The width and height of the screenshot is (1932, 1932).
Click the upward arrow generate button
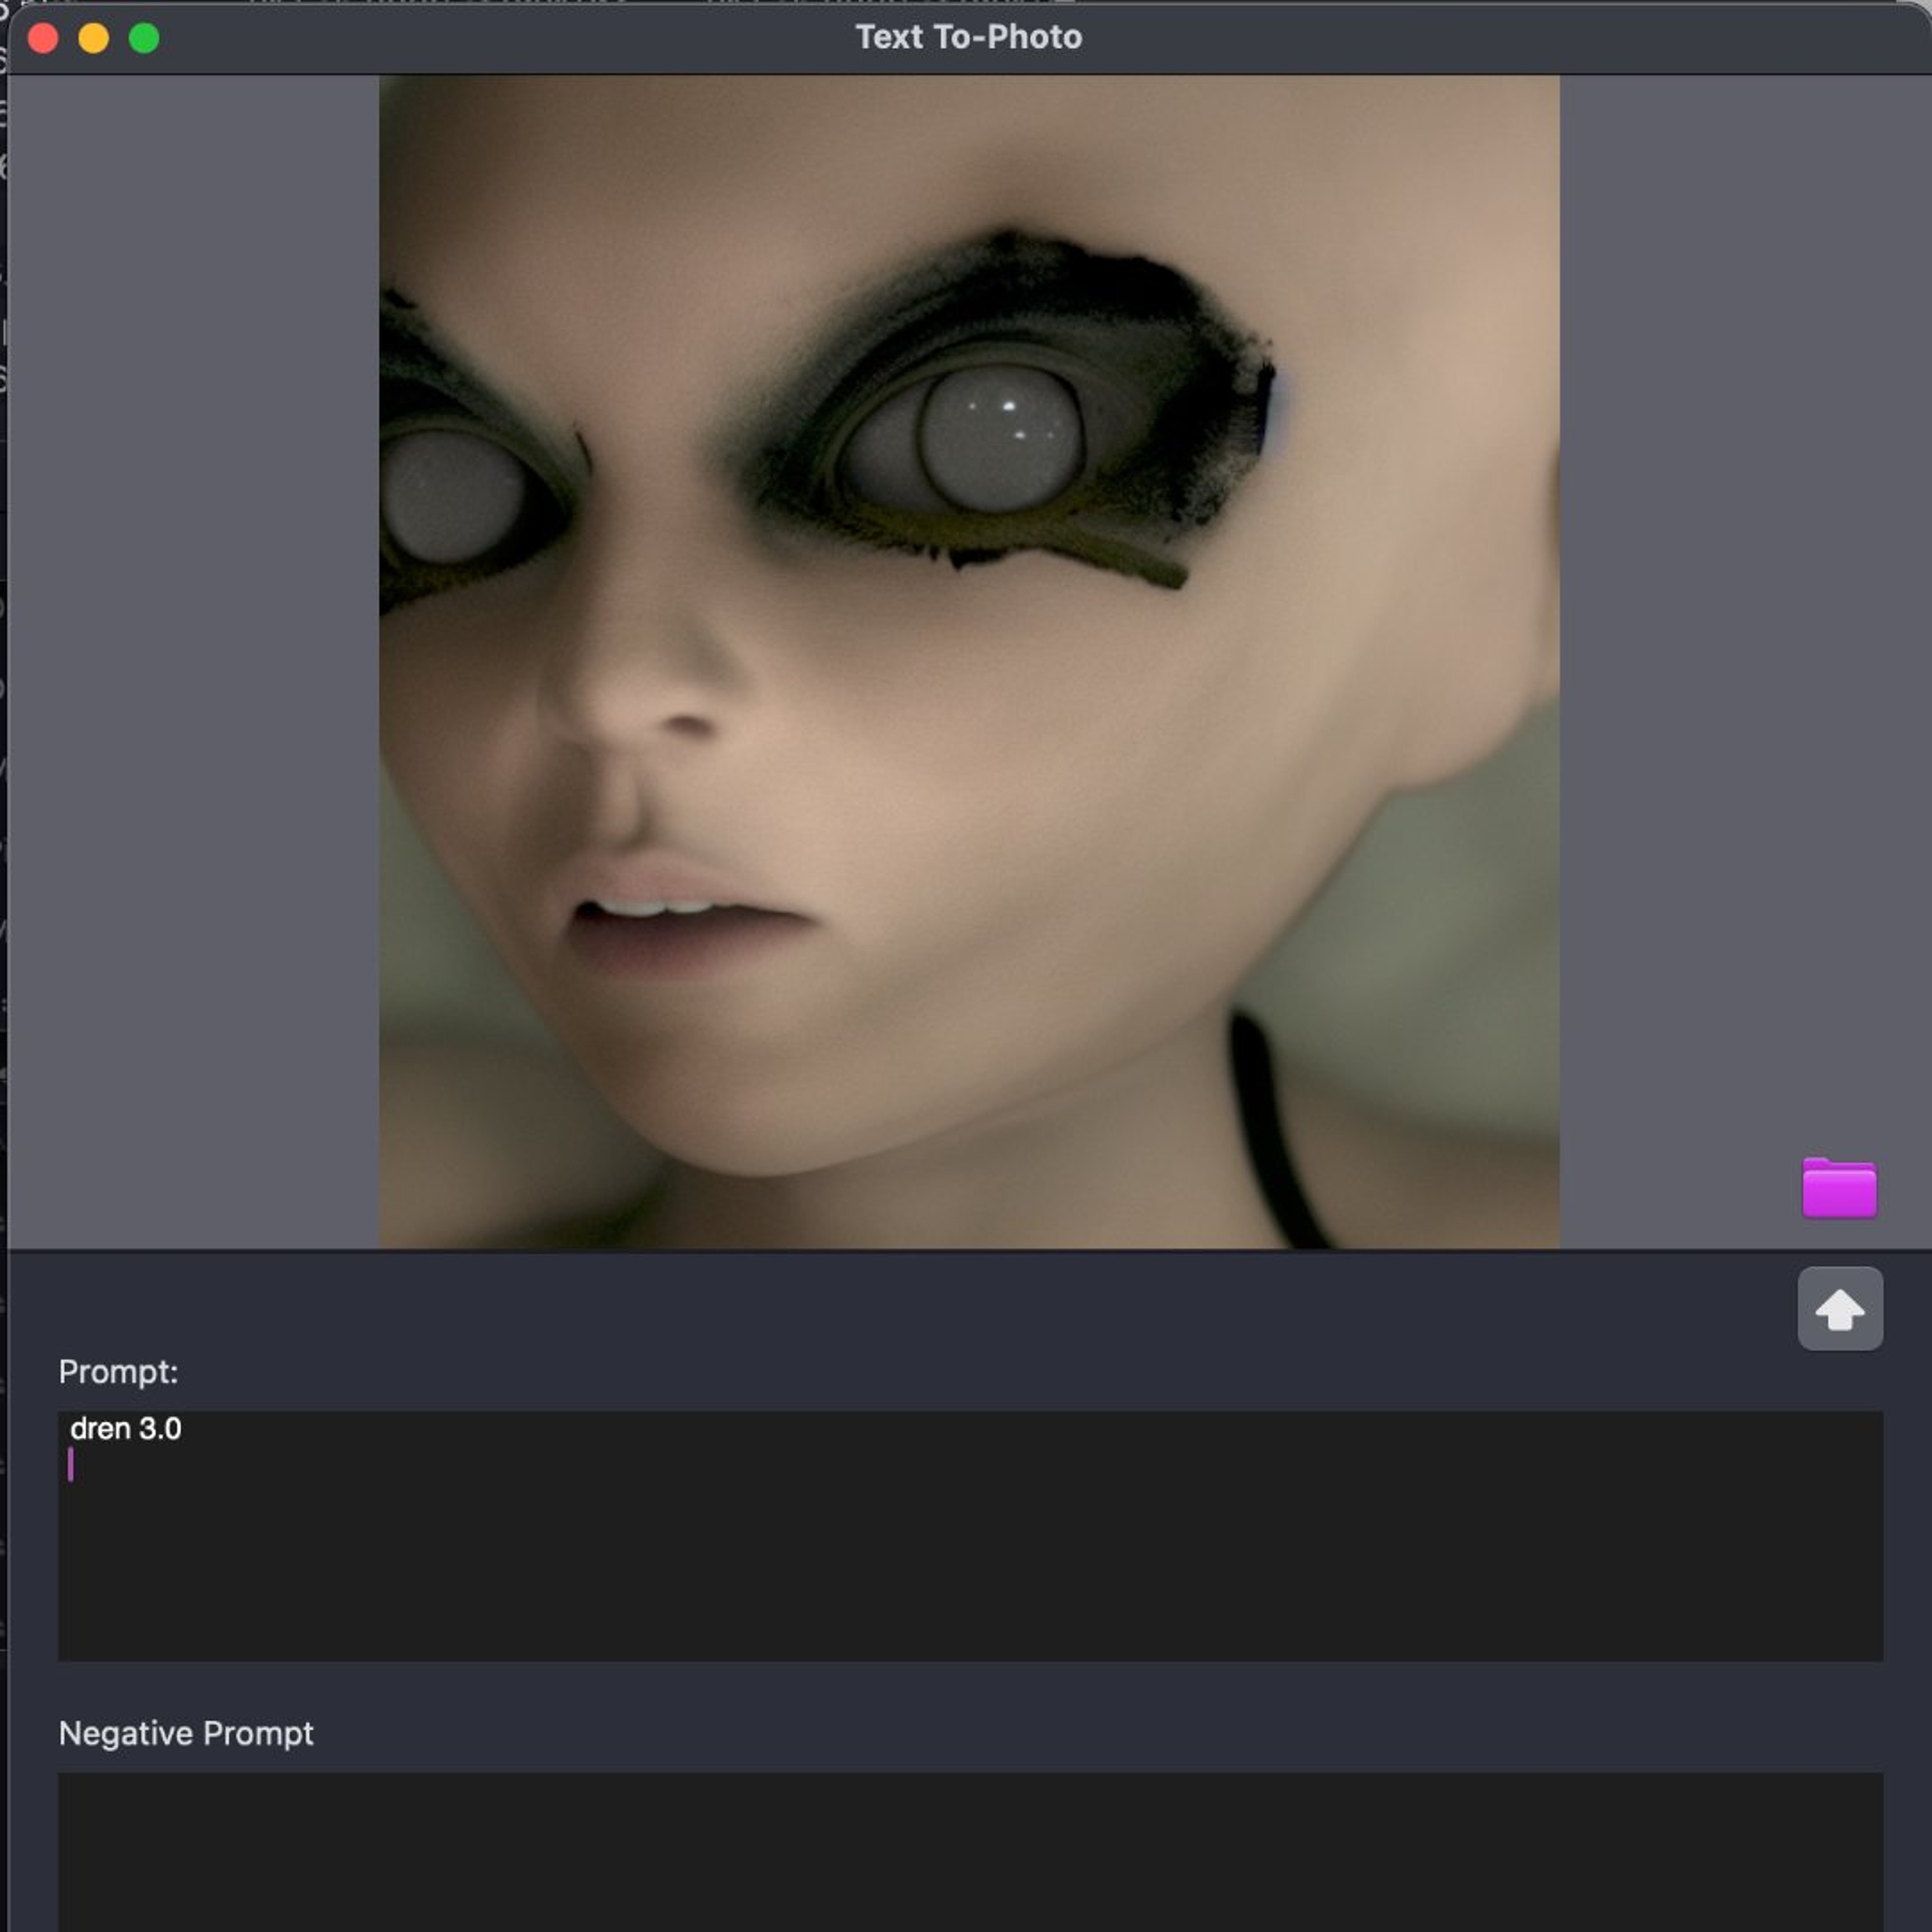[x=1840, y=1309]
